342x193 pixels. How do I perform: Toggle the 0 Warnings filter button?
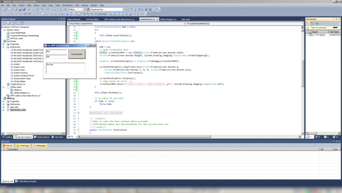pyautogui.click(x=22, y=145)
